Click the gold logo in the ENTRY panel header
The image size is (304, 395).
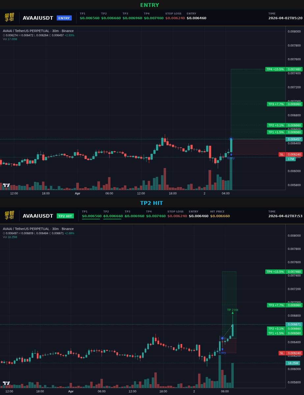pos(9,17)
